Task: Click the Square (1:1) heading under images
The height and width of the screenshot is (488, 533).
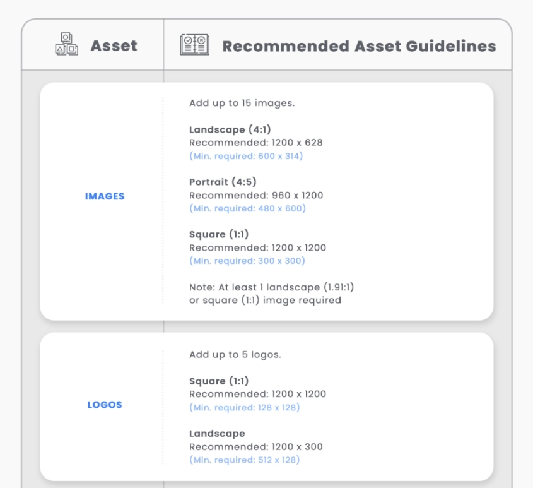Action: coord(219,234)
